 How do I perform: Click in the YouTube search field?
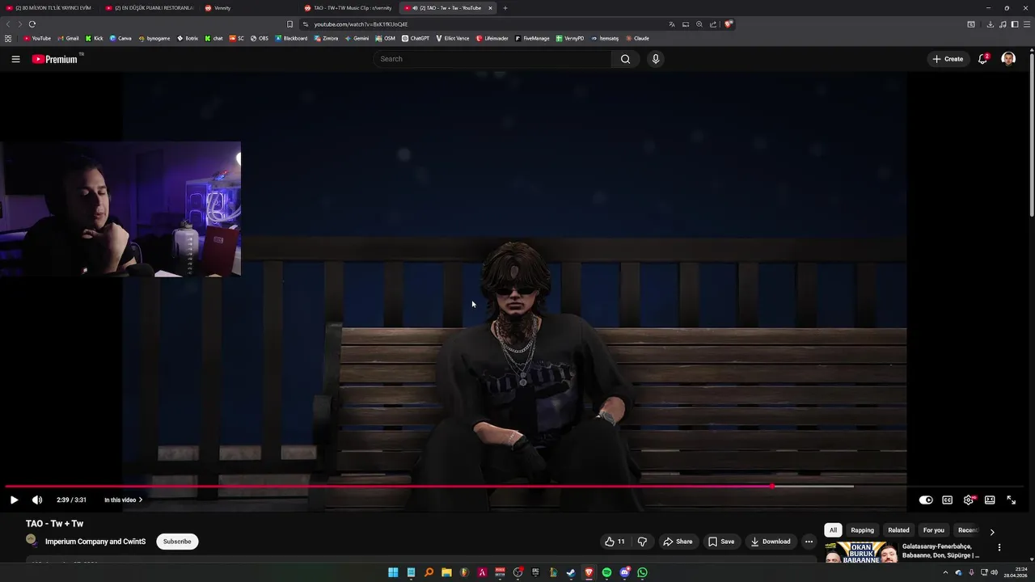[x=492, y=59]
